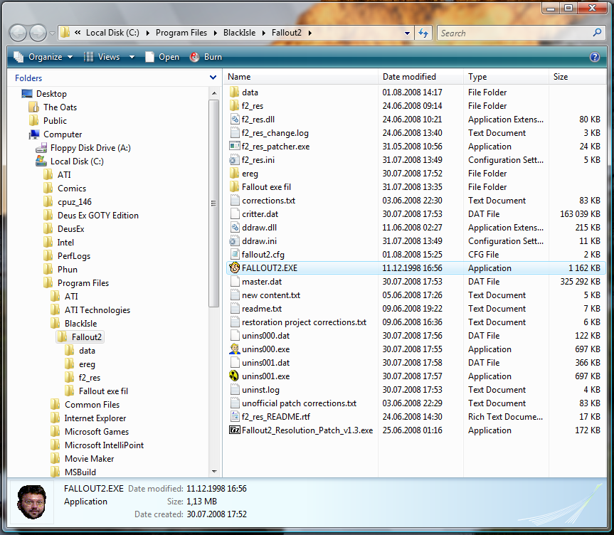Click the data folder icon in file list

pyautogui.click(x=234, y=92)
